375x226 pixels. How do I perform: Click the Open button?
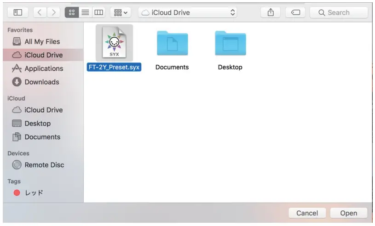349,213
